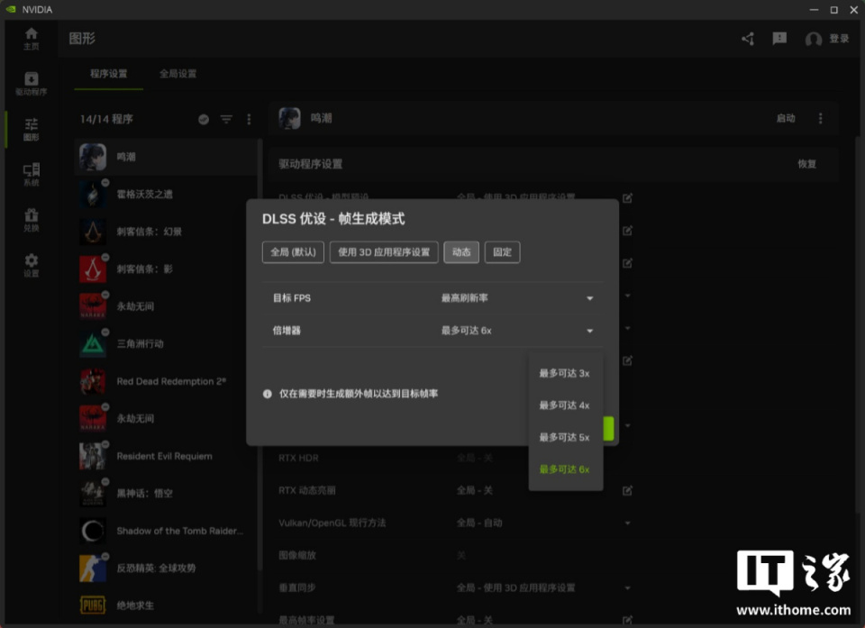Select 最多可达 4x from the multiplier options
The height and width of the screenshot is (628, 865).
coord(565,405)
